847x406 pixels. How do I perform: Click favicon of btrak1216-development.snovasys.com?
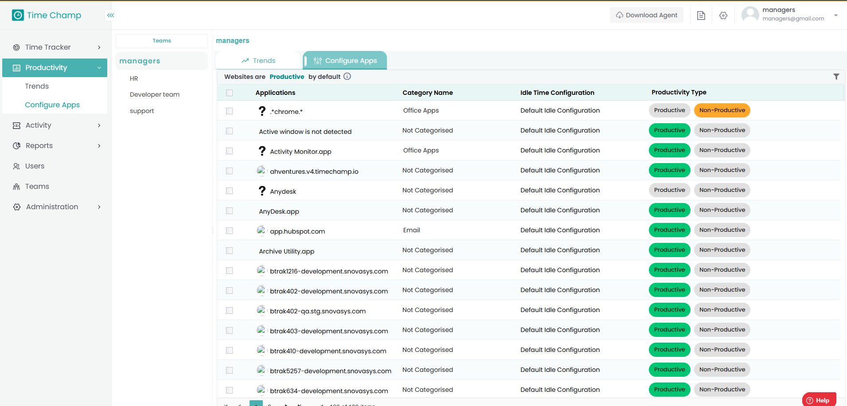(x=262, y=270)
